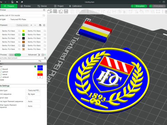This screenshot has width=167, height=125.
Task: Click the object search input field
Action: click(22, 58)
